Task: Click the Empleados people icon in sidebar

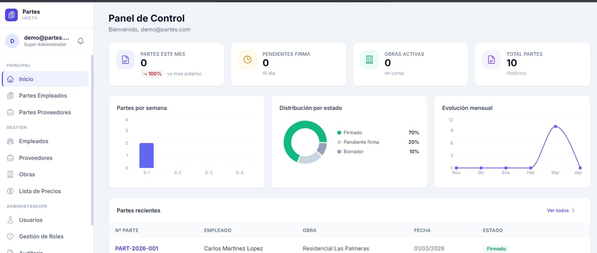Action: point(11,141)
